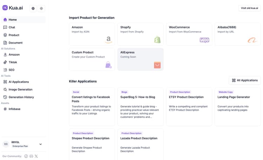The height and width of the screenshot is (160, 263).
Task: Choose the Shopify import card
Action: (140, 34)
